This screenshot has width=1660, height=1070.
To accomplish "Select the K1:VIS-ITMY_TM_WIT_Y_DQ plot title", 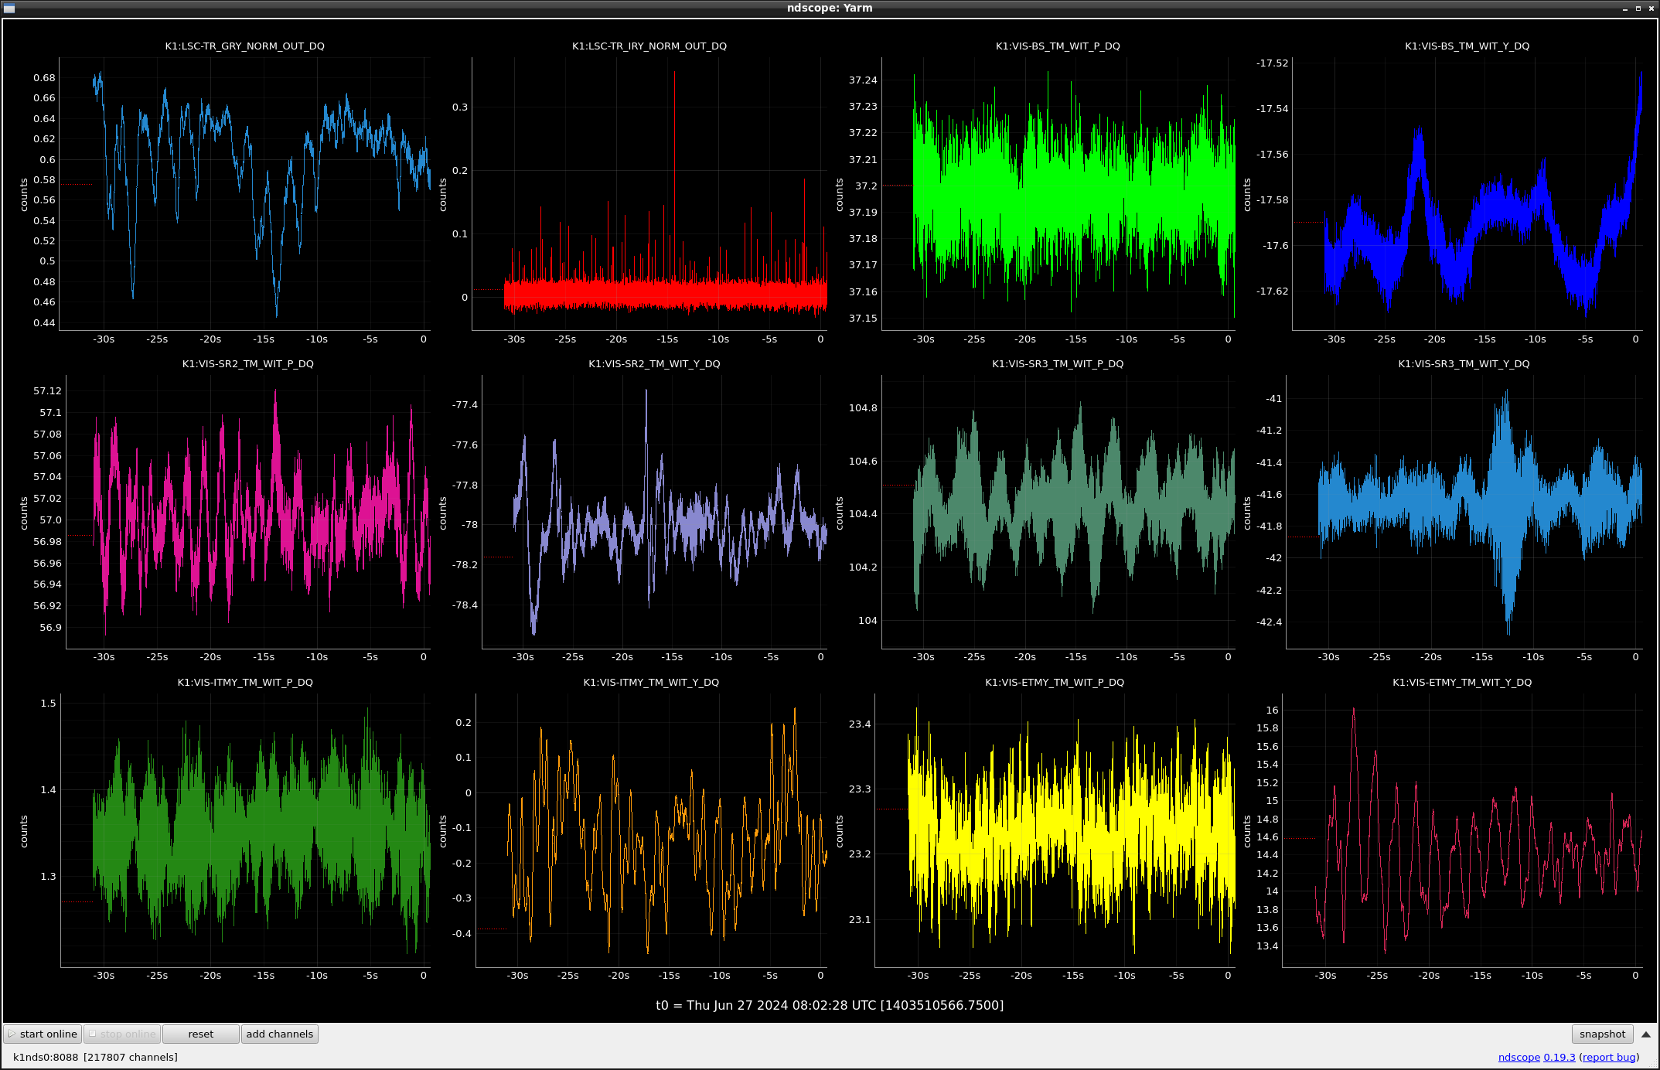I will coord(651,682).
